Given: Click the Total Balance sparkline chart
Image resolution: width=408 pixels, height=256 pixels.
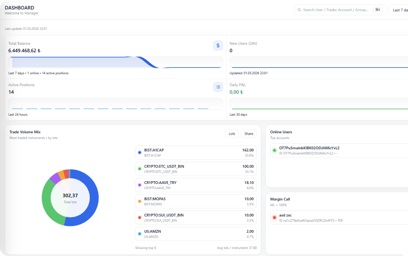Looking at the screenshot, I should click(115, 62).
